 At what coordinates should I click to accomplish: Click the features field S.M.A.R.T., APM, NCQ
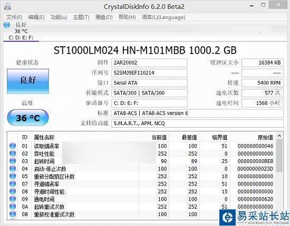coord(197,124)
